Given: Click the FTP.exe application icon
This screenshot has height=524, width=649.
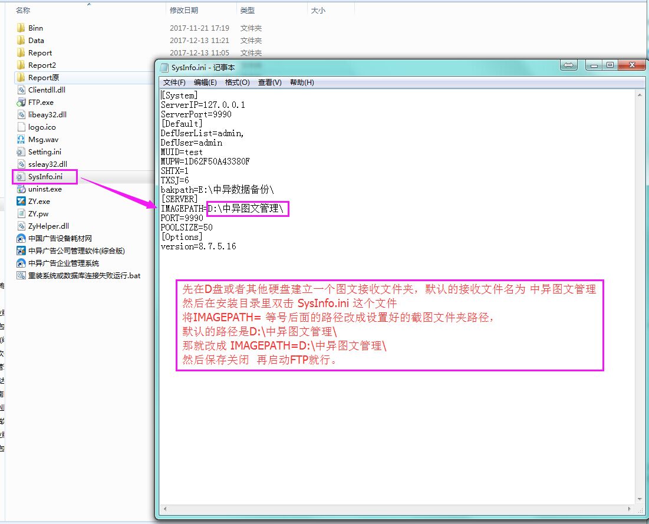Looking at the screenshot, I should click(21, 102).
